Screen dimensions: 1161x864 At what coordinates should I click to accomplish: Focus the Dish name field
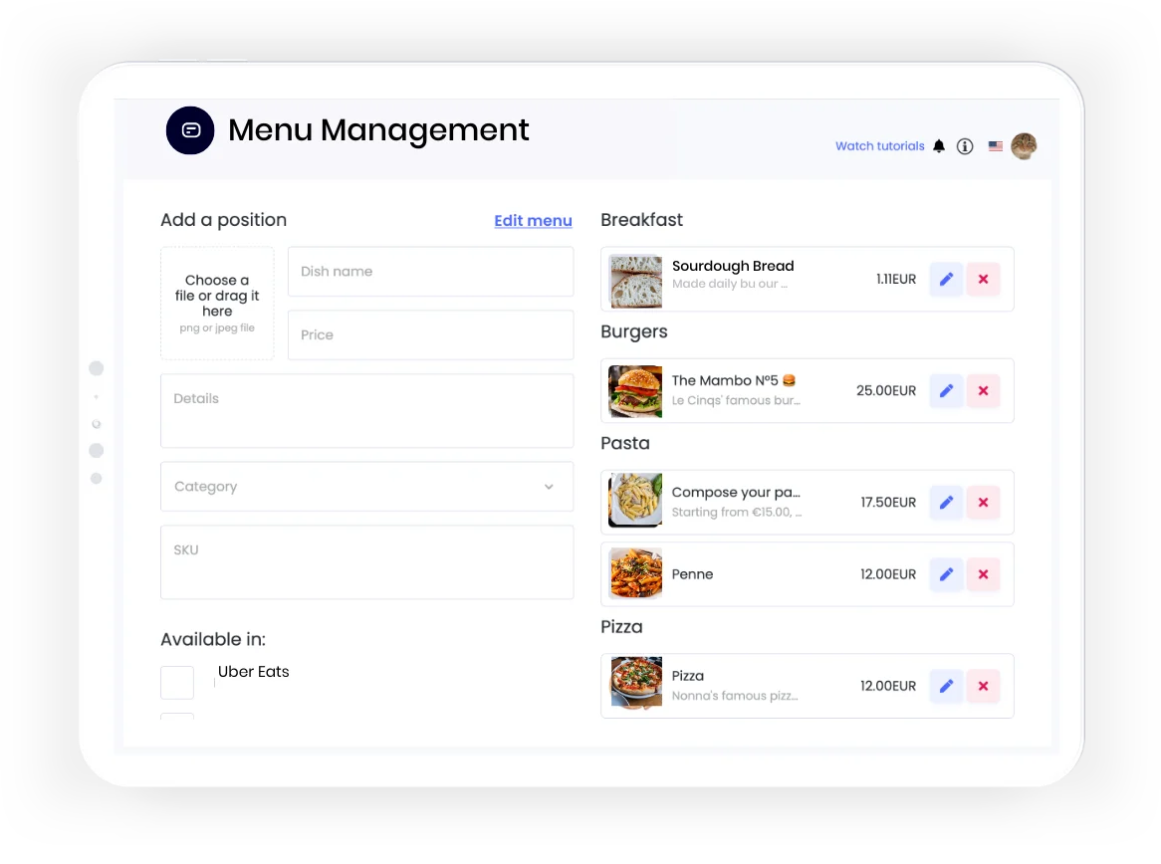pos(431,272)
